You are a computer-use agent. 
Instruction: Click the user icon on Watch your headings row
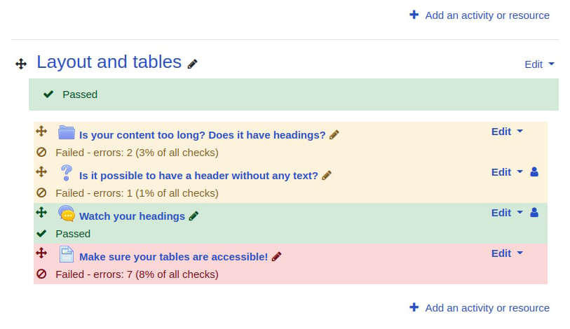click(534, 212)
